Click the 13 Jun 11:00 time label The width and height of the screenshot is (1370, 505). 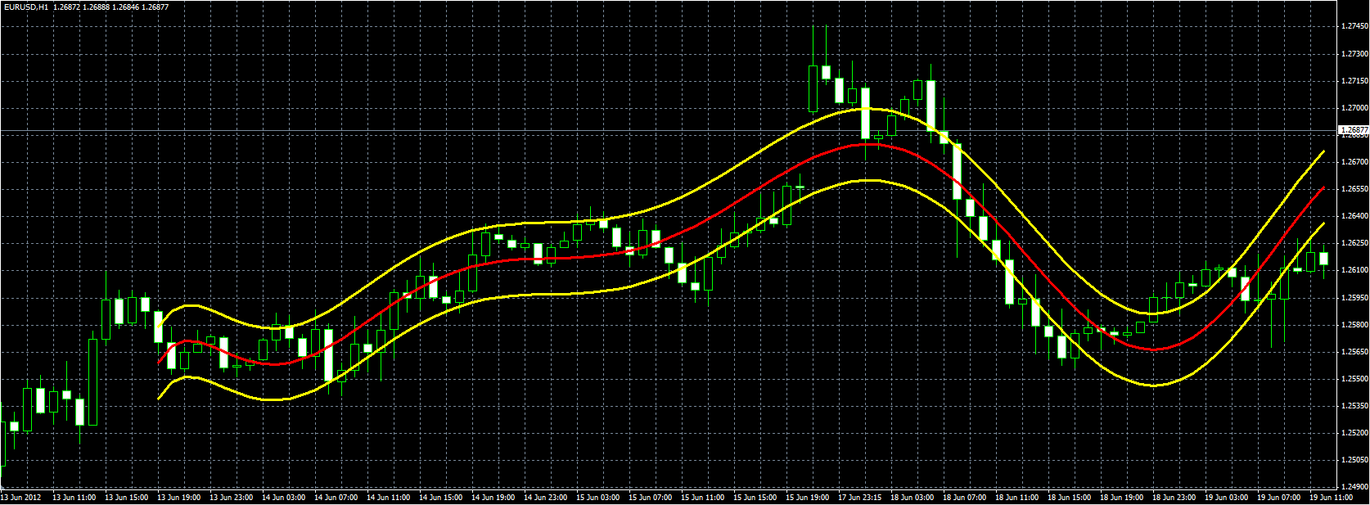pos(74,498)
